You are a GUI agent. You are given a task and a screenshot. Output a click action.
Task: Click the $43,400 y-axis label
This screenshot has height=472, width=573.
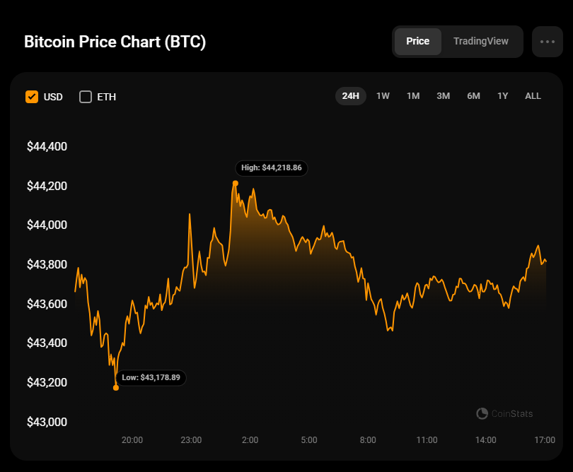pos(47,343)
